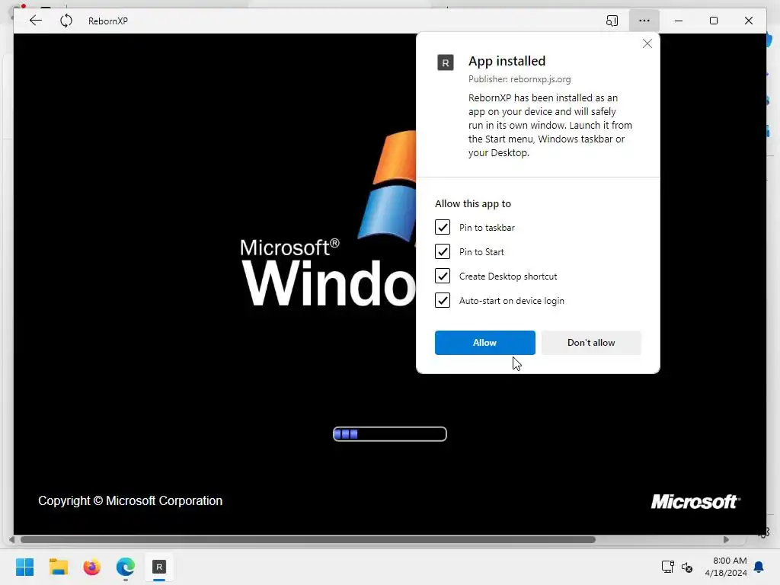This screenshot has height=585, width=780.
Task: Maximize the RebornXP window
Action: tap(713, 21)
